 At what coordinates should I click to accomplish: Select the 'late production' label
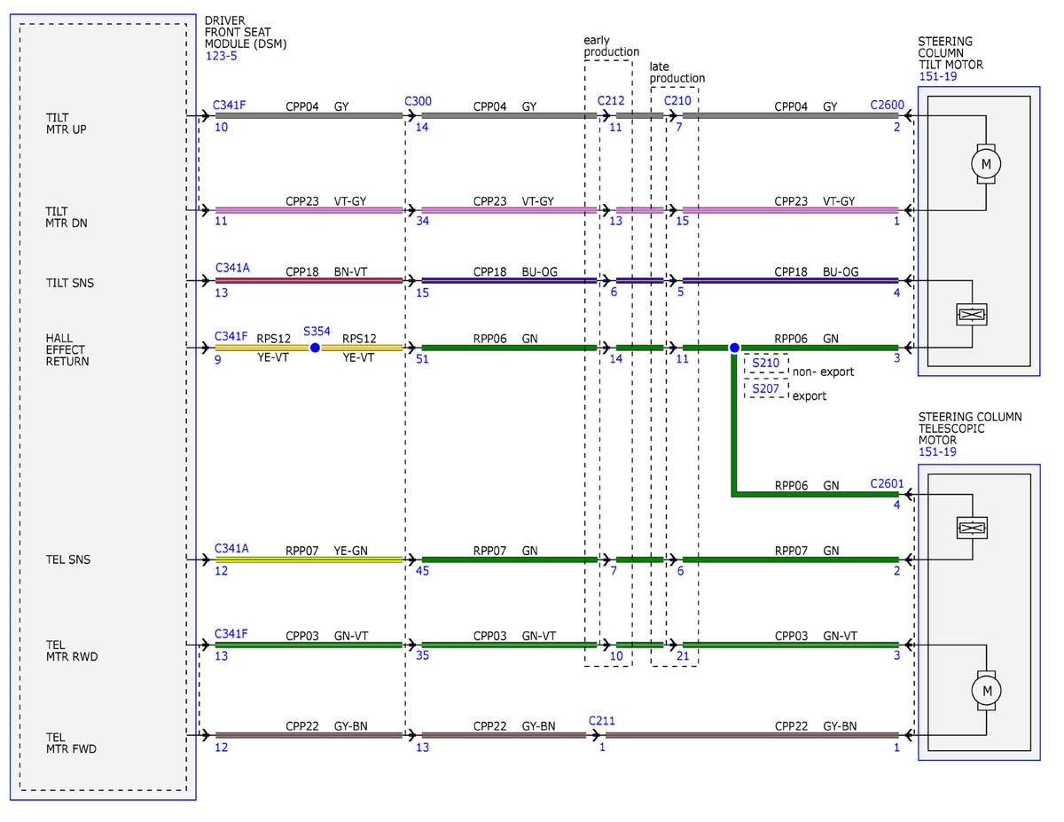point(677,73)
